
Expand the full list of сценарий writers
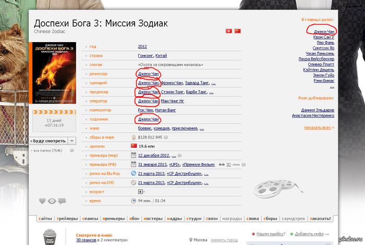pos(213,83)
